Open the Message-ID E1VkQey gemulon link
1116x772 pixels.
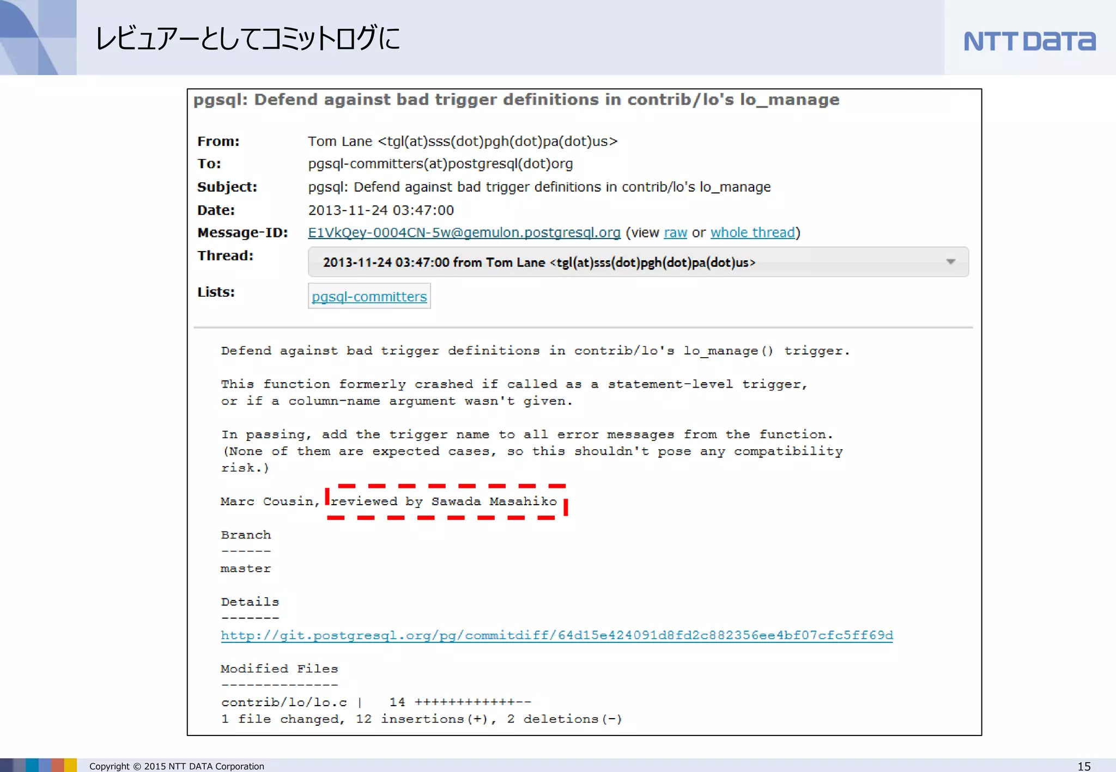[x=464, y=232]
